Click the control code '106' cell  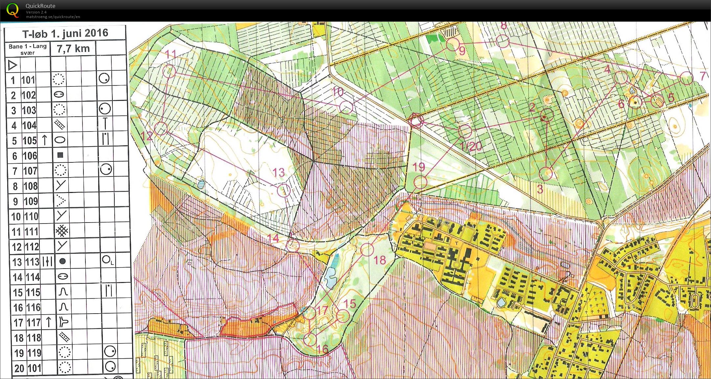[30, 155]
